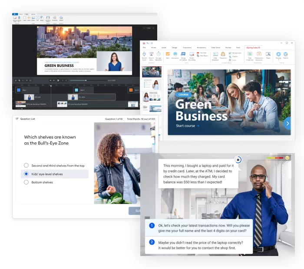The height and width of the screenshot is (269, 304).
Task: Choose dialog reply option 1 about latest transactions
Action: [x=199, y=228]
